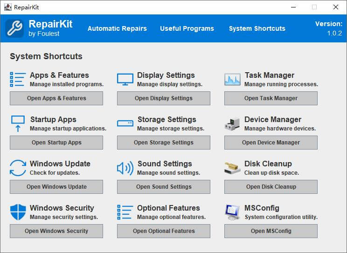Click the Apps & Features list icon

(18, 79)
